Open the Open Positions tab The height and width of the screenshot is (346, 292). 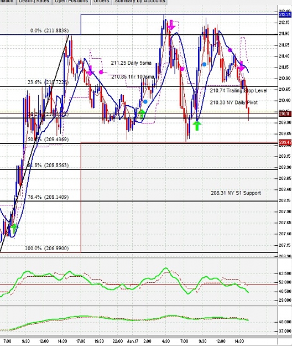(71, 2)
